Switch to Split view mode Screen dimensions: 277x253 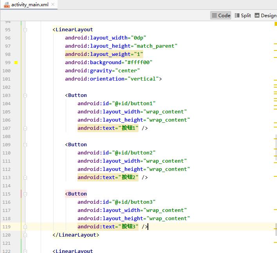[243, 16]
